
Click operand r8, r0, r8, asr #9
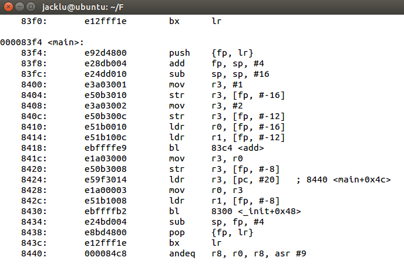259,253
